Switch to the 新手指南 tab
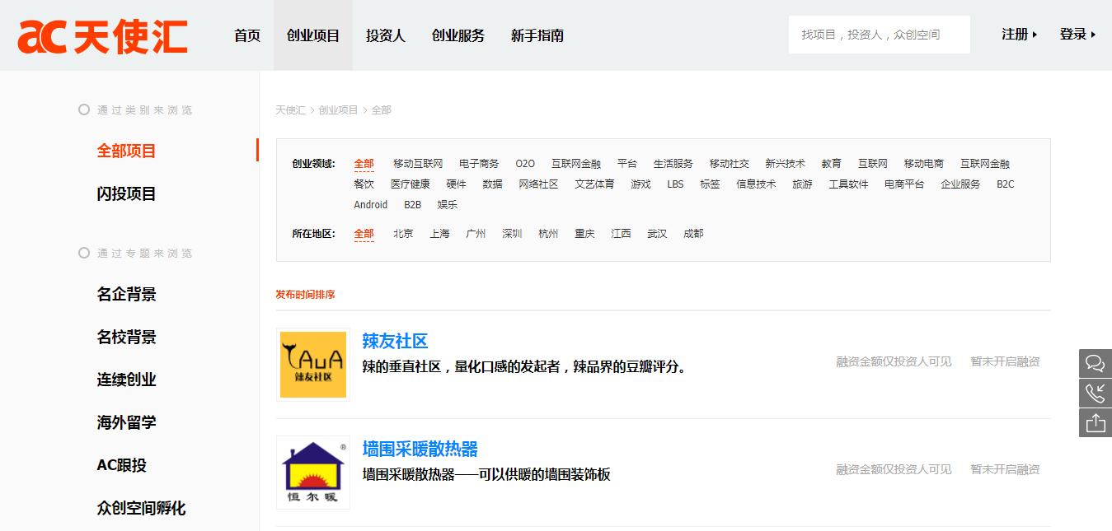Image resolution: width=1112 pixels, height=531 pixels. 536,35
